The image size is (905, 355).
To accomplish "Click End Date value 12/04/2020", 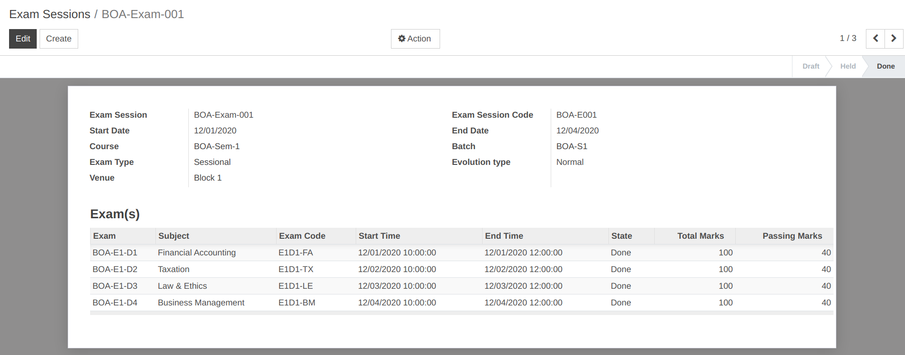I will tap(577, 131).
